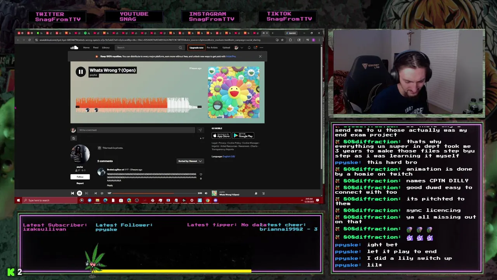Seek on the bottom player progress bar
Viewport: 497px width, 280px height.
pos(155,193)
